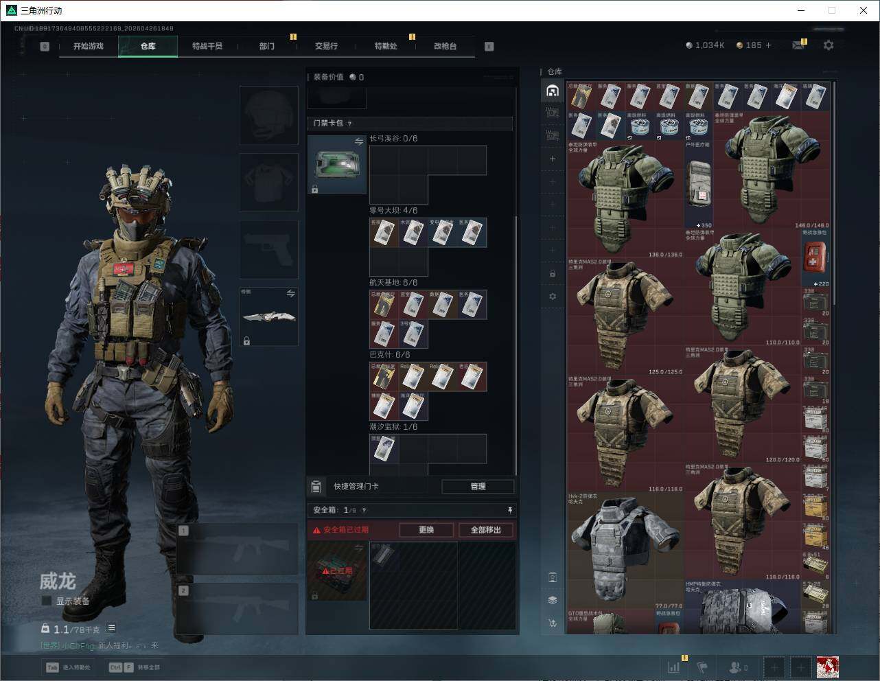Image resolution: width=880 pixels, height=681 pixels.
Task: Select the knife in the melee slot
Action: click(x=268, y=316)
